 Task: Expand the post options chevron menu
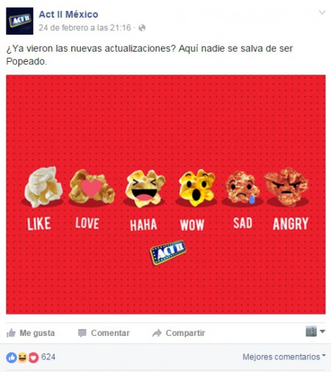322,13
